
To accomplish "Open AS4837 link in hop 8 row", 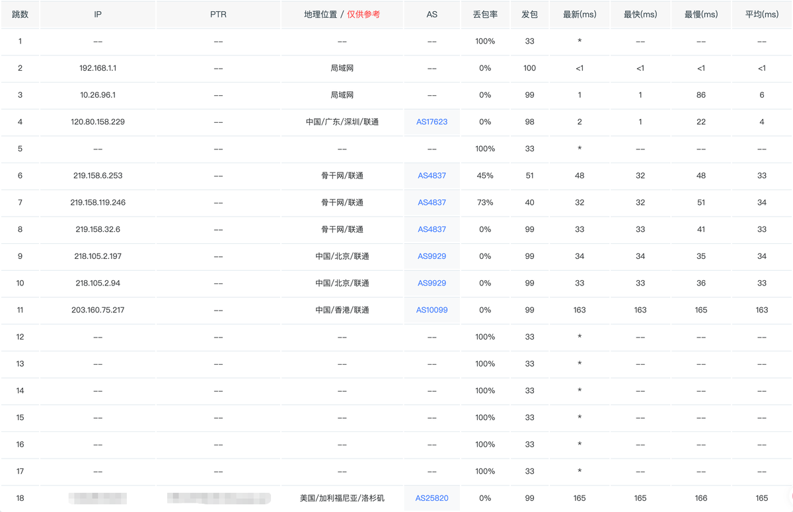I will coord(432,229).
